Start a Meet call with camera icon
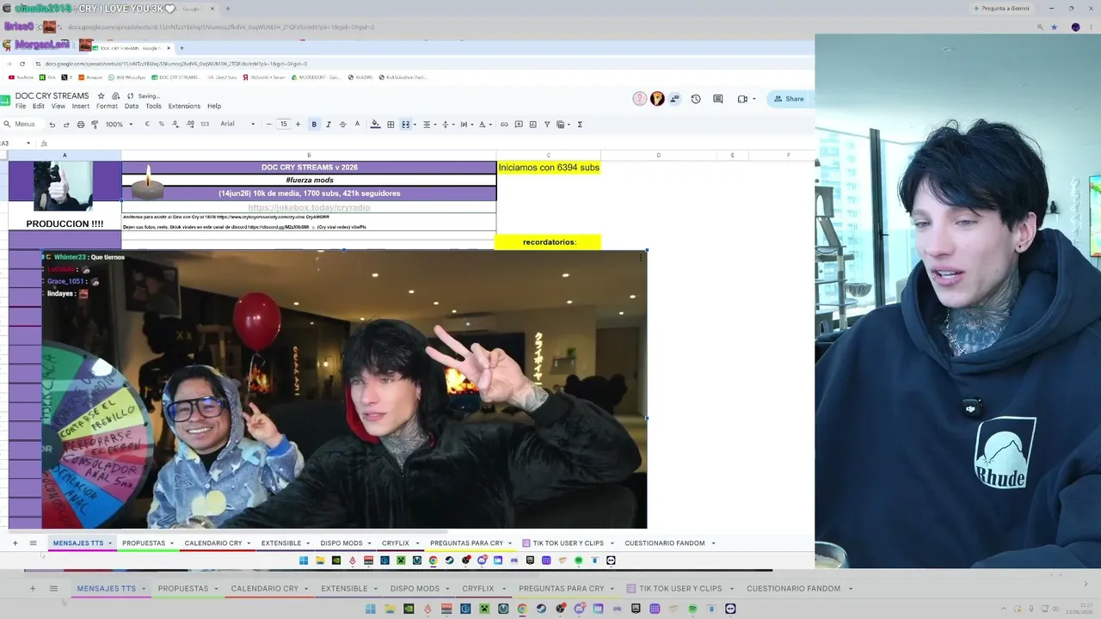Viewport: 1101px width, 619px height. 741,99
